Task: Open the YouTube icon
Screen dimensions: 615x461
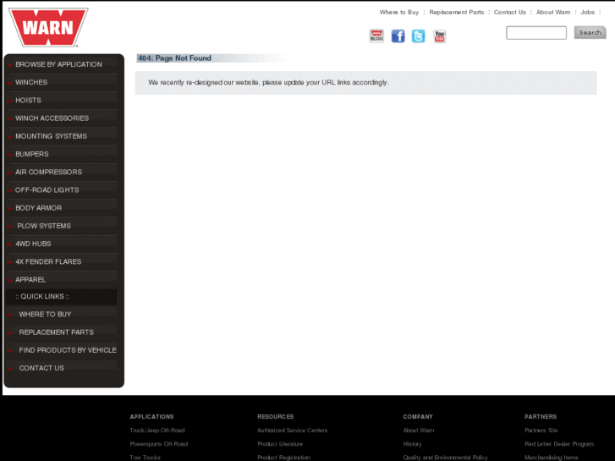Action: (x=440, y=36)
